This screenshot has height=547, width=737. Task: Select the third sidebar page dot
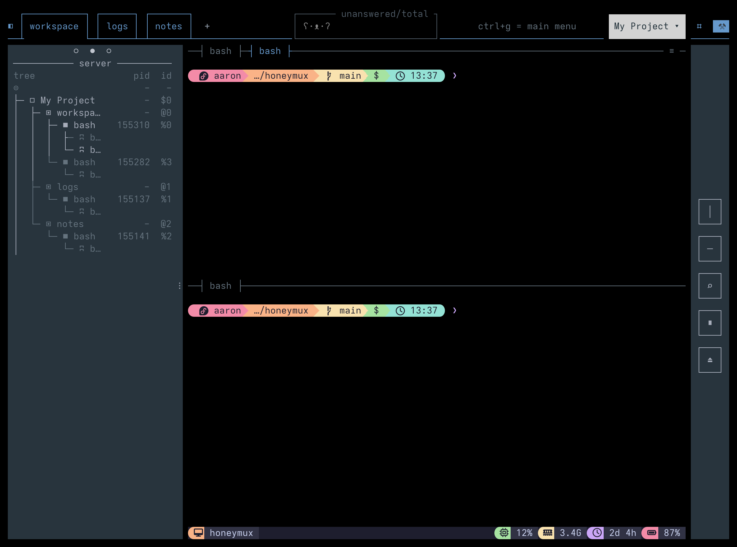(x=109, y=51)
